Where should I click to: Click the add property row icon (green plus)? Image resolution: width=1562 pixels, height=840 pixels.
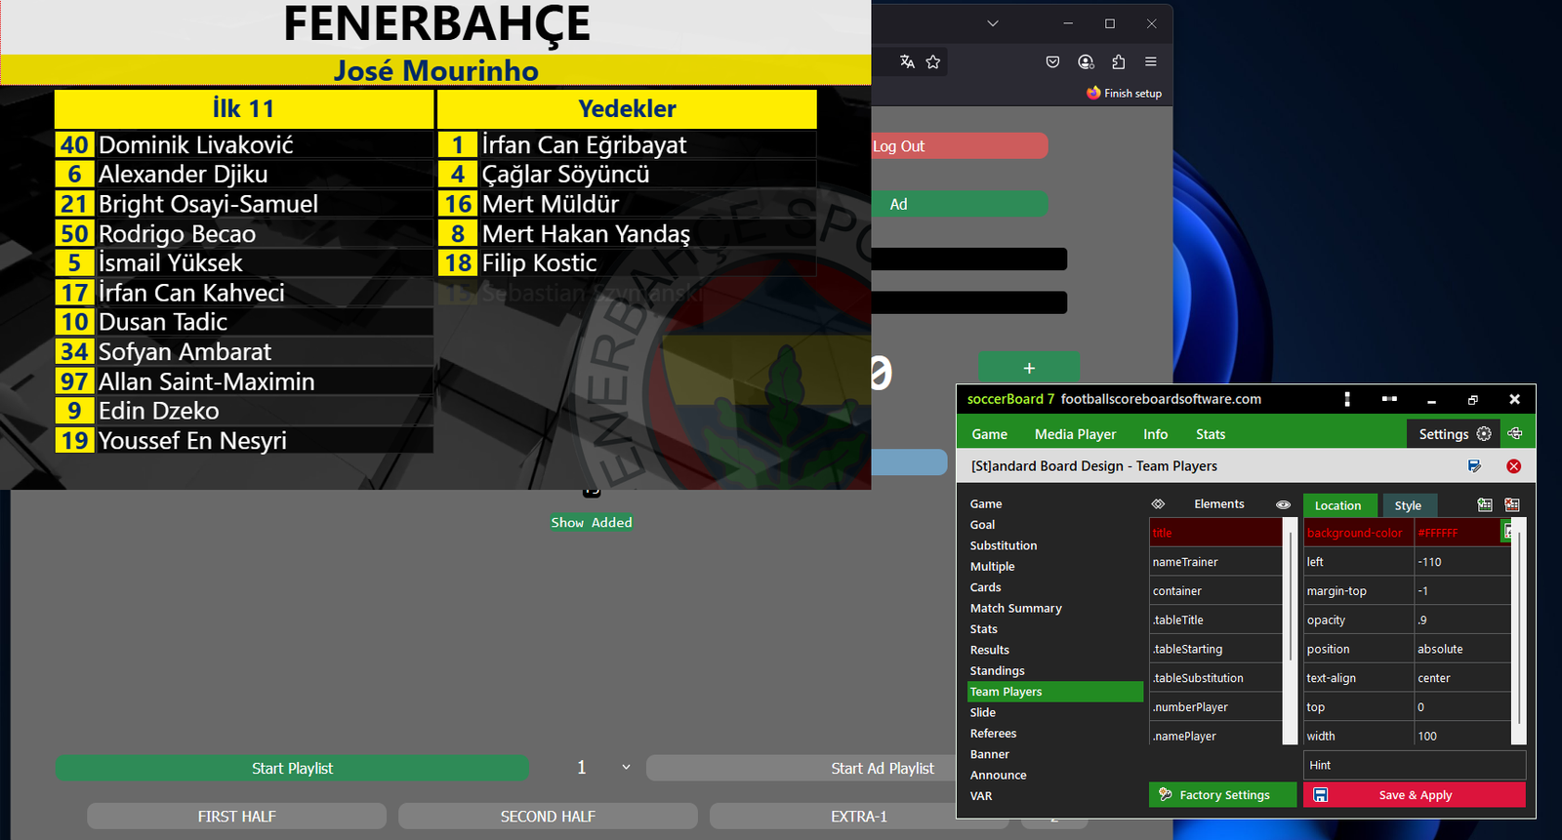click(x=1485, y=504)
